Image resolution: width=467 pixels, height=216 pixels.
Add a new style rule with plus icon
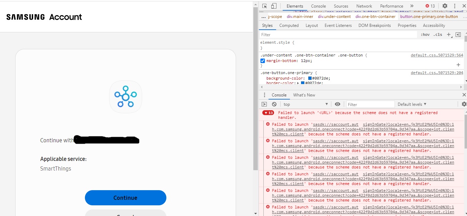tap(449, 34)
